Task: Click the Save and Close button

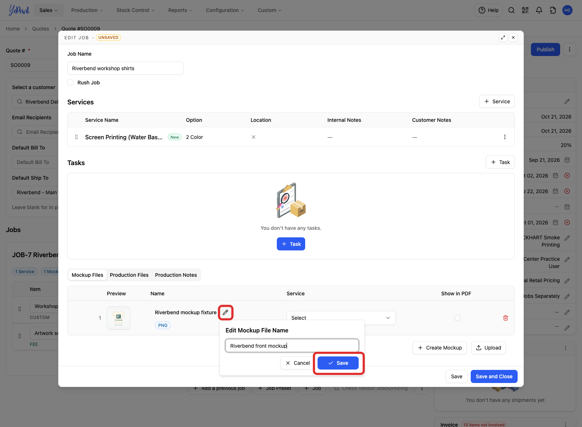Action: coord(494,376)
